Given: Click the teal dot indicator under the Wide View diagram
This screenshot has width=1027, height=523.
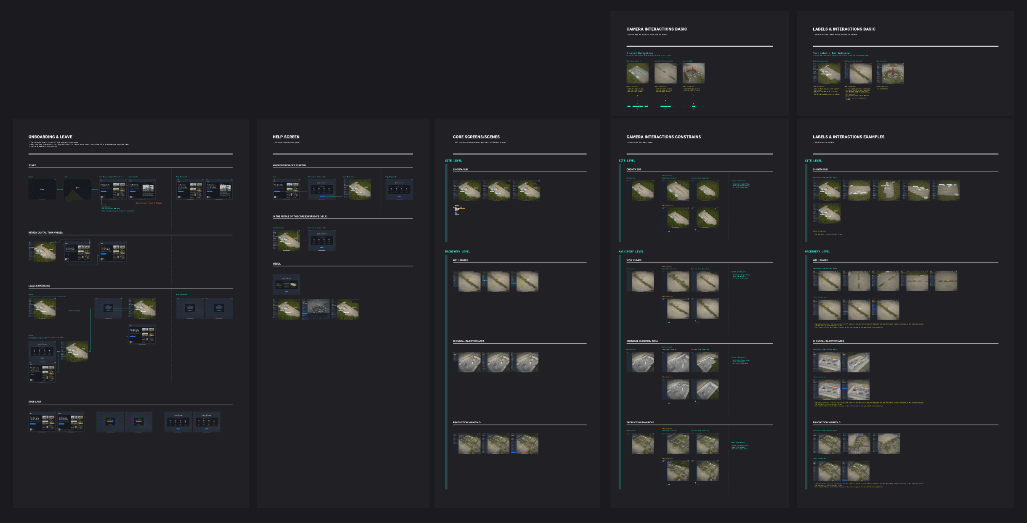Looking at the screenshot, I should coord(638,96).
